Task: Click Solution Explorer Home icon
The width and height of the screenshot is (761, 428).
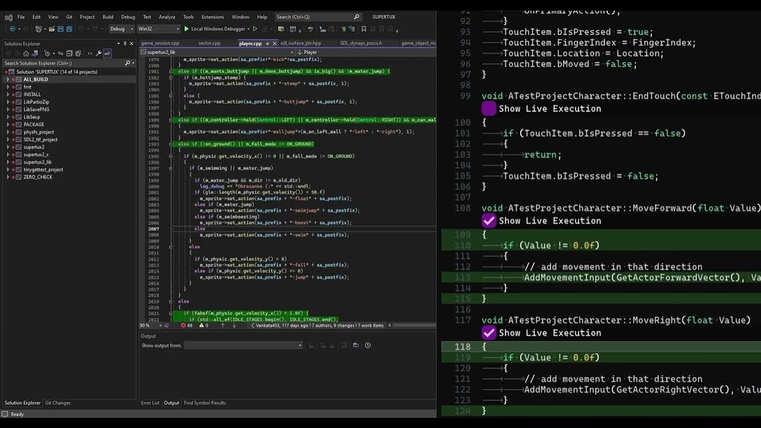Action: pos(26,53)
